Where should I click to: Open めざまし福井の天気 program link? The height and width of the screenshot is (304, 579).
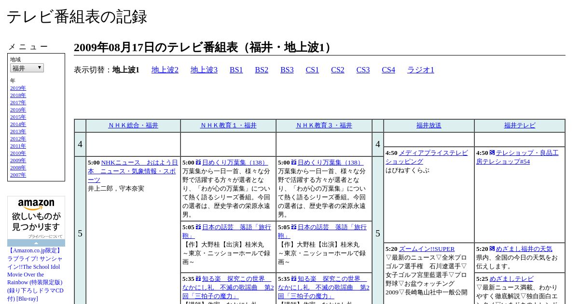tap(524, 249)
